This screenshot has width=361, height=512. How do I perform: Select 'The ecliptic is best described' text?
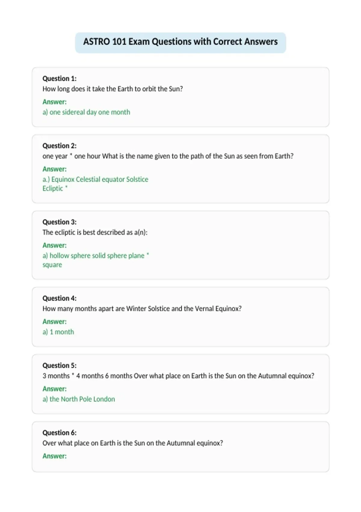point(95,233)
